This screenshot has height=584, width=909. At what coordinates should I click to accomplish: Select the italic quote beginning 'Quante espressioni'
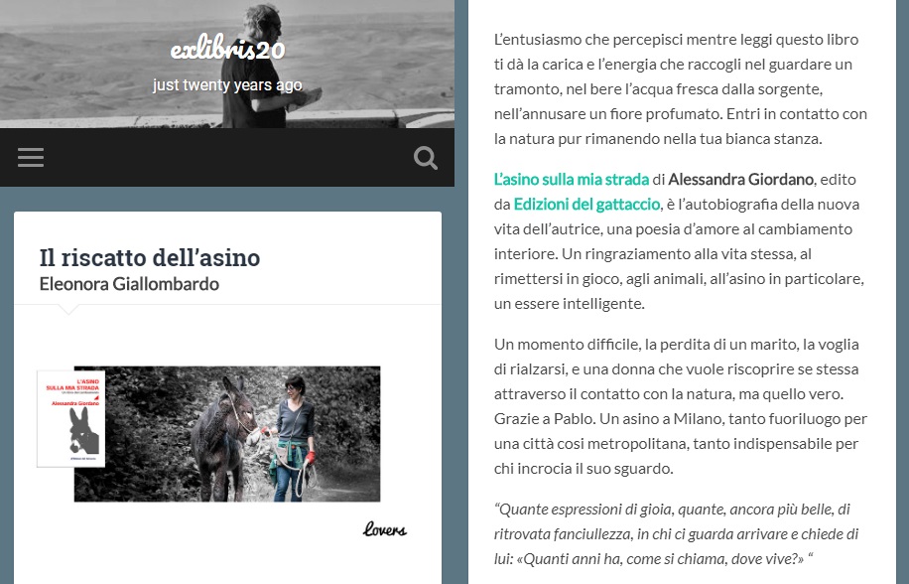tap(676, 534)
